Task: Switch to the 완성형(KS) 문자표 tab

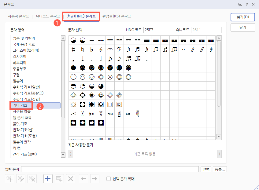Action: coord(116,16)
